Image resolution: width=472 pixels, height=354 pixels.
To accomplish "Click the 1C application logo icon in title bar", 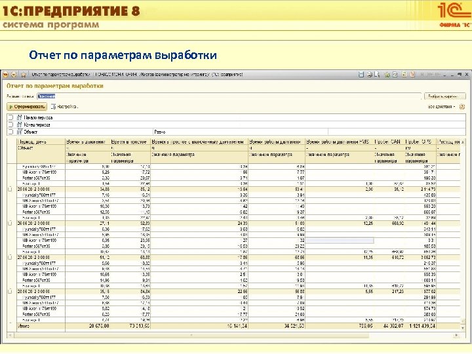I will pyautogui.click(x=5, y=74).
